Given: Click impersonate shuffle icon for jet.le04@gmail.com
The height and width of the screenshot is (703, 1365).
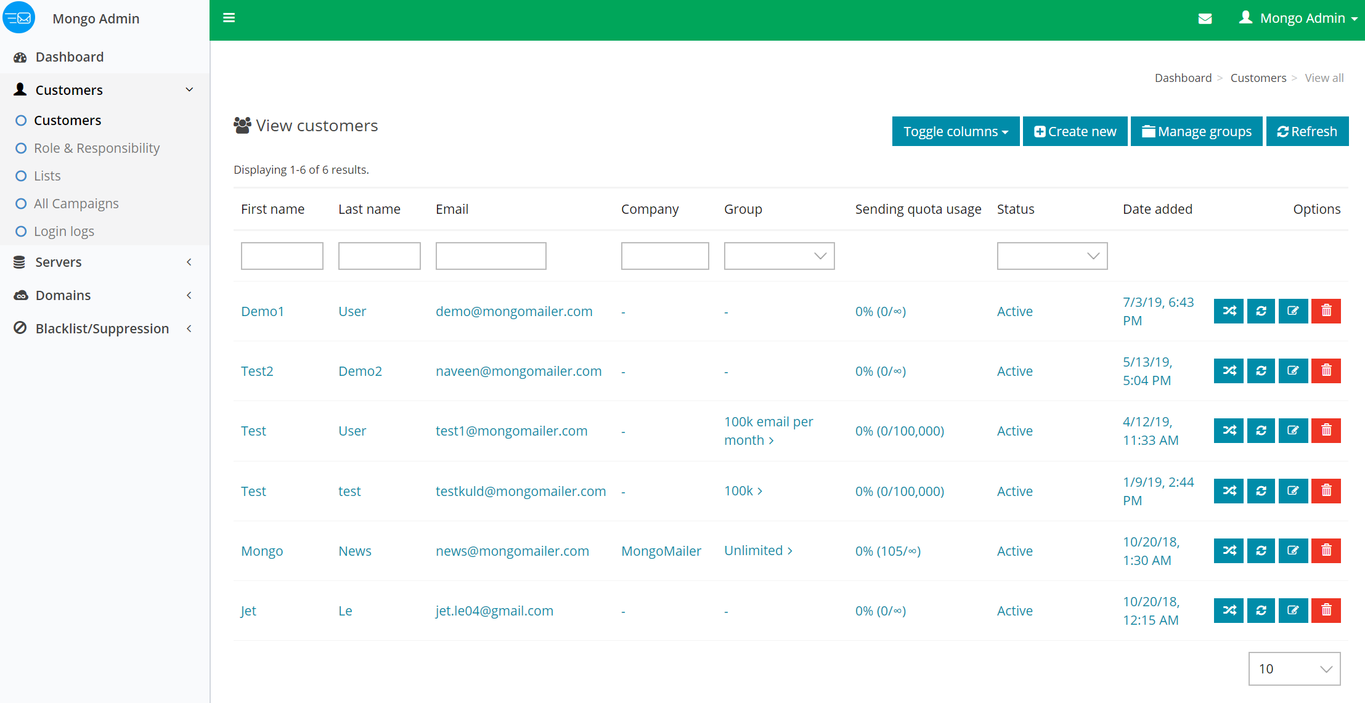Looking at the screenshot, I should tap(1229, 611).
